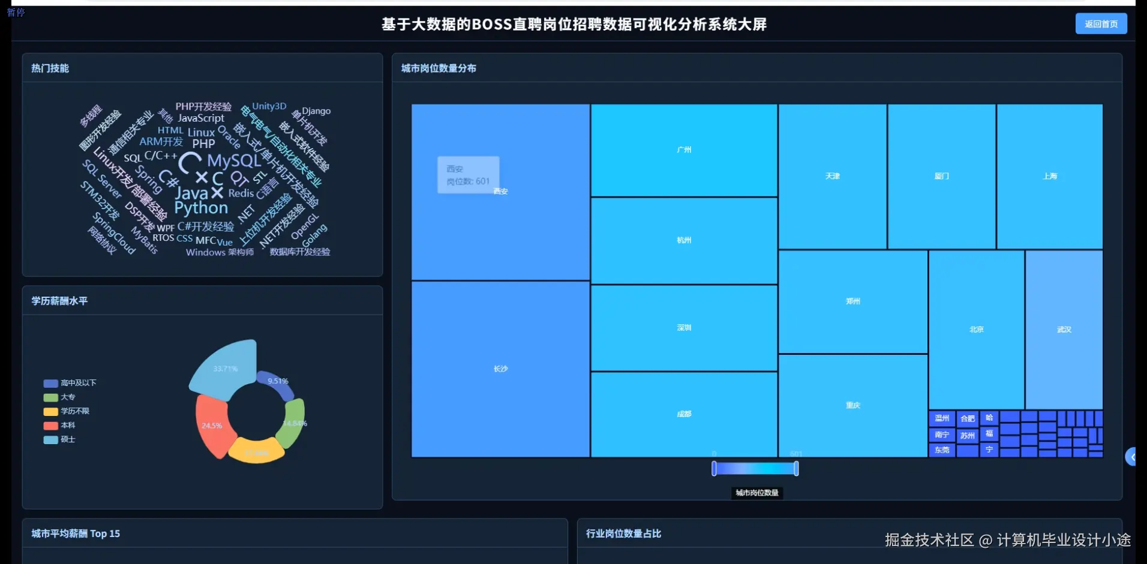Click the small 苏州 treemap cell
The width and height of the screenshot is (1147, 564).
coord(966,435)
